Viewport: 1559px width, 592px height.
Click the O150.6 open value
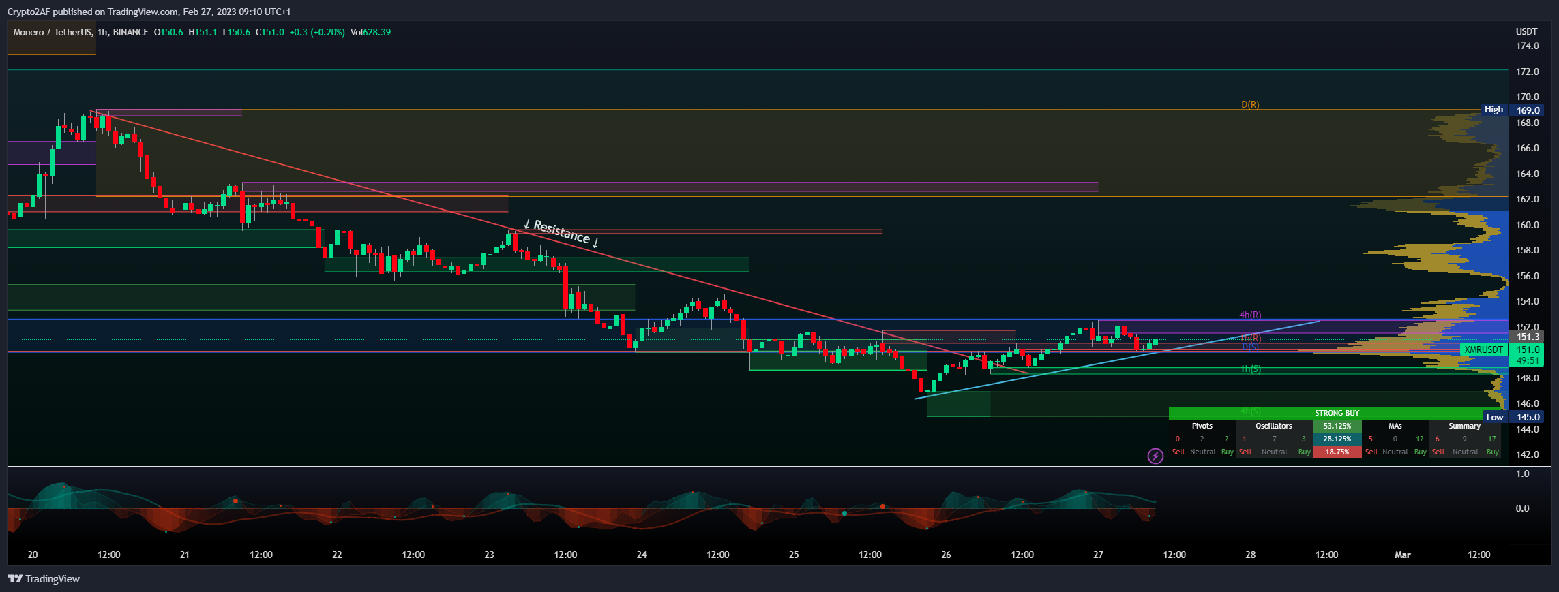(168, 32)
